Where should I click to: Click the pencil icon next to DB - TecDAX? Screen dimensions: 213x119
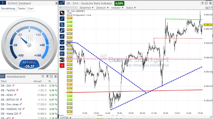(17, 90)
